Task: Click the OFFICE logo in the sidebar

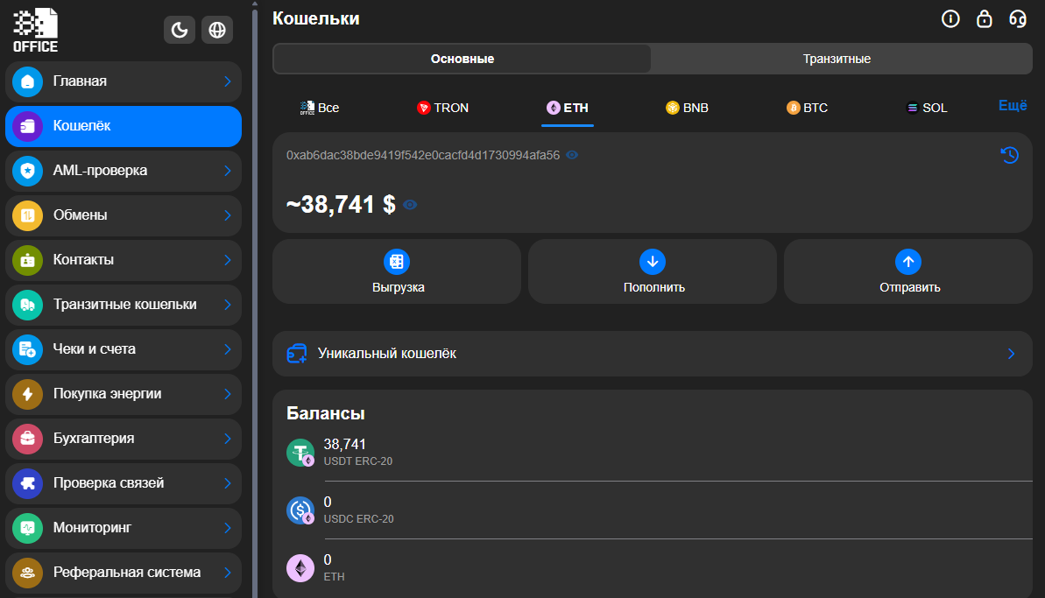Action: coord(37,29)
